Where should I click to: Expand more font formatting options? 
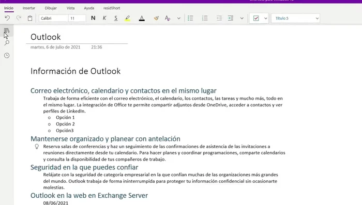coord(179,18)
